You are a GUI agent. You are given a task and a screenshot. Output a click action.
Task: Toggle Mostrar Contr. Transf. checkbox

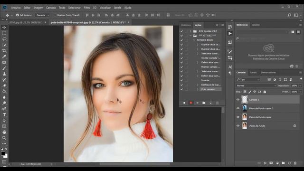55,15
